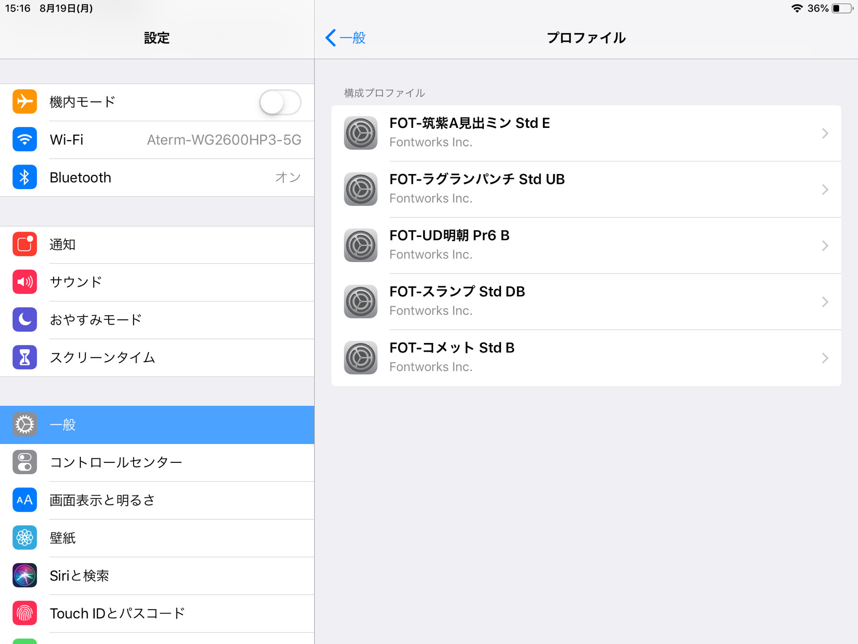Tap gear icon of FOT-ラグランパンチ Std UB
The height and width of the screenshot is (644, 858).
pyautogui.click(x=361, y=189)
